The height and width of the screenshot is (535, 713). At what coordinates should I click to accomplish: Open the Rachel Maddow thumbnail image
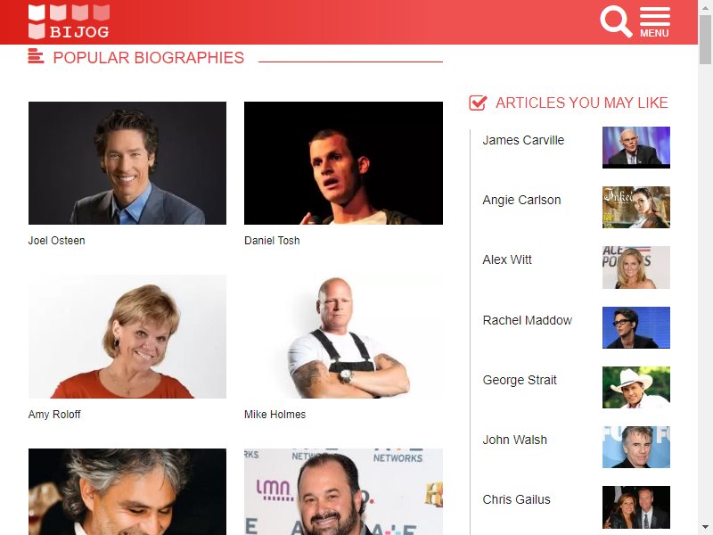point(636,327)
